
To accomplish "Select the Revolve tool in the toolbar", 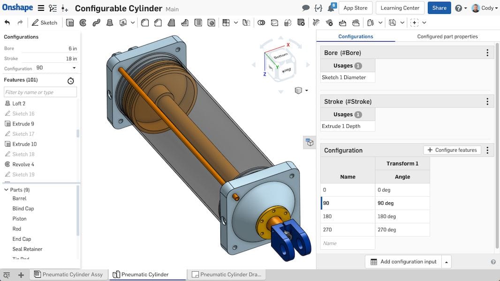I will 83,22.
